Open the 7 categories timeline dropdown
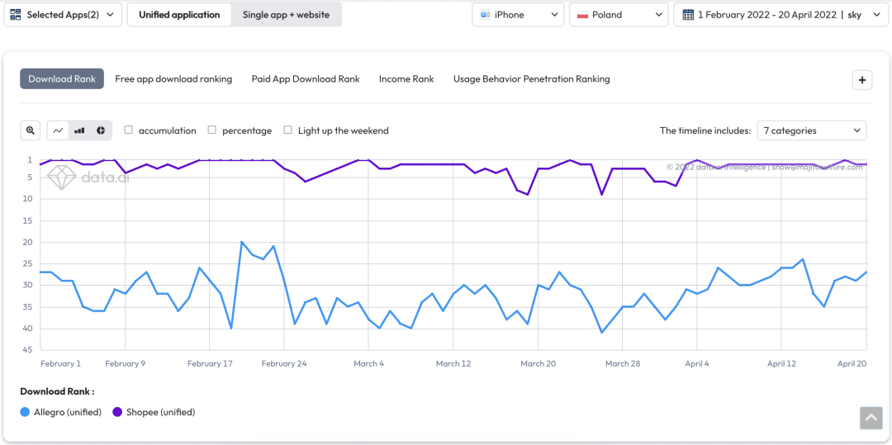The image size is (892, 445). pyautogui.click(x=811, y=130)
